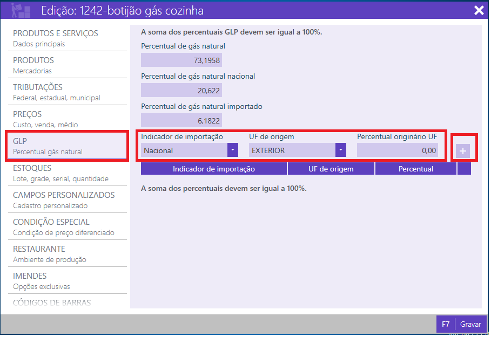
Task: Open the Produtos e Serviços tab
Action: point(56,38)
